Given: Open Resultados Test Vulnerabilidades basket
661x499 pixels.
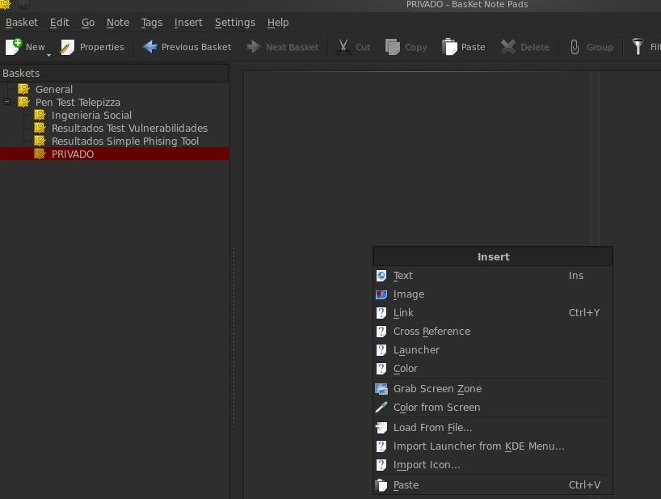Looking at the screenshot, I should (x=129, y=128).
